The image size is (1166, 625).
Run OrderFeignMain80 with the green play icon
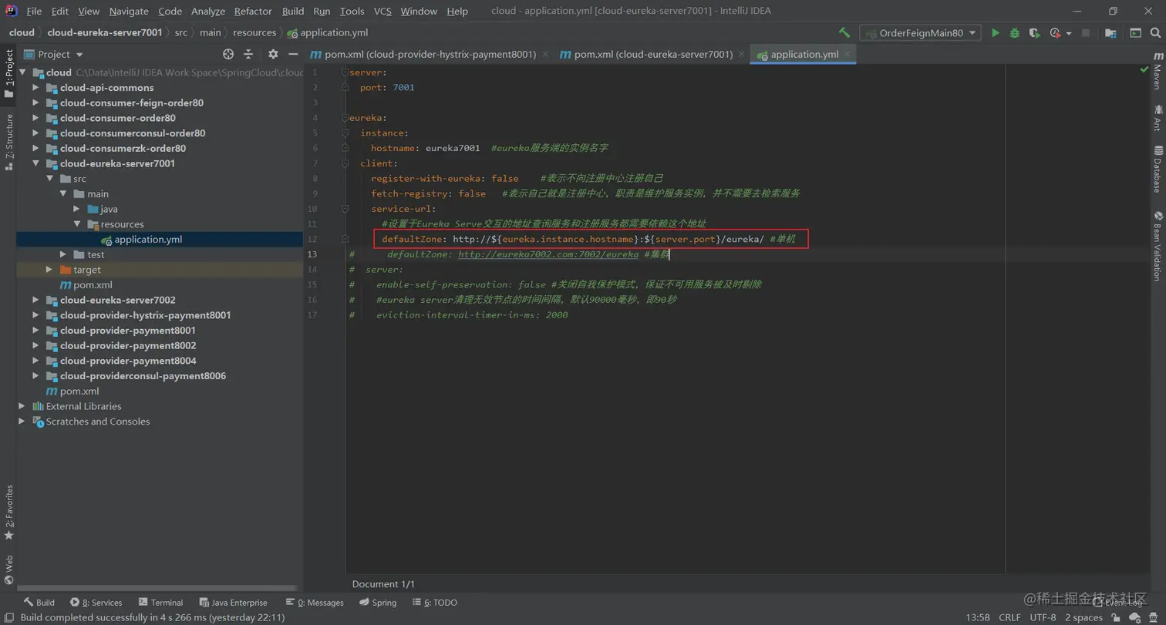point(996,33)
